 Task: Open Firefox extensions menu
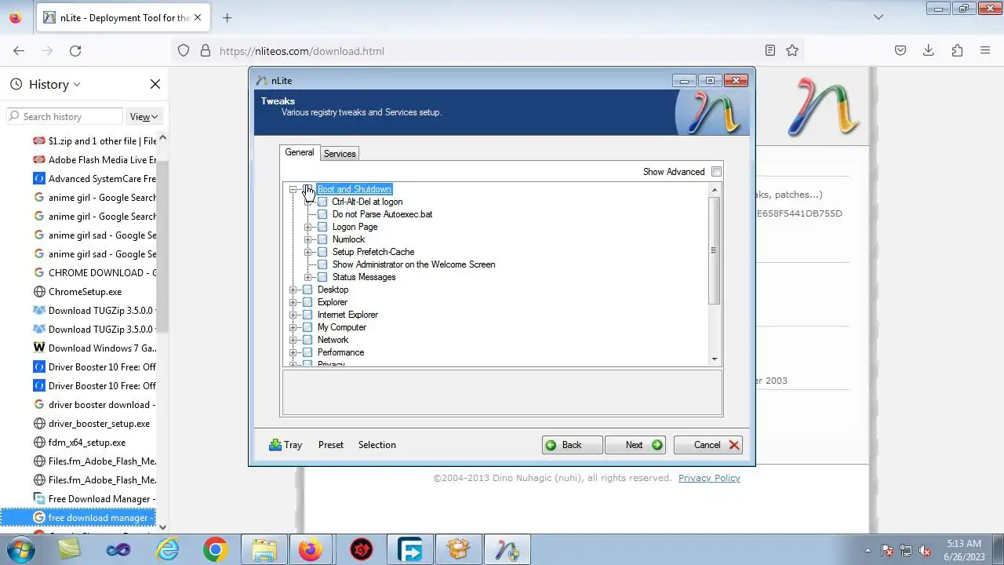point(957,50)
